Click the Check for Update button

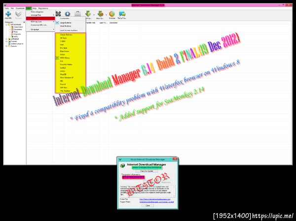coord(147,171)
